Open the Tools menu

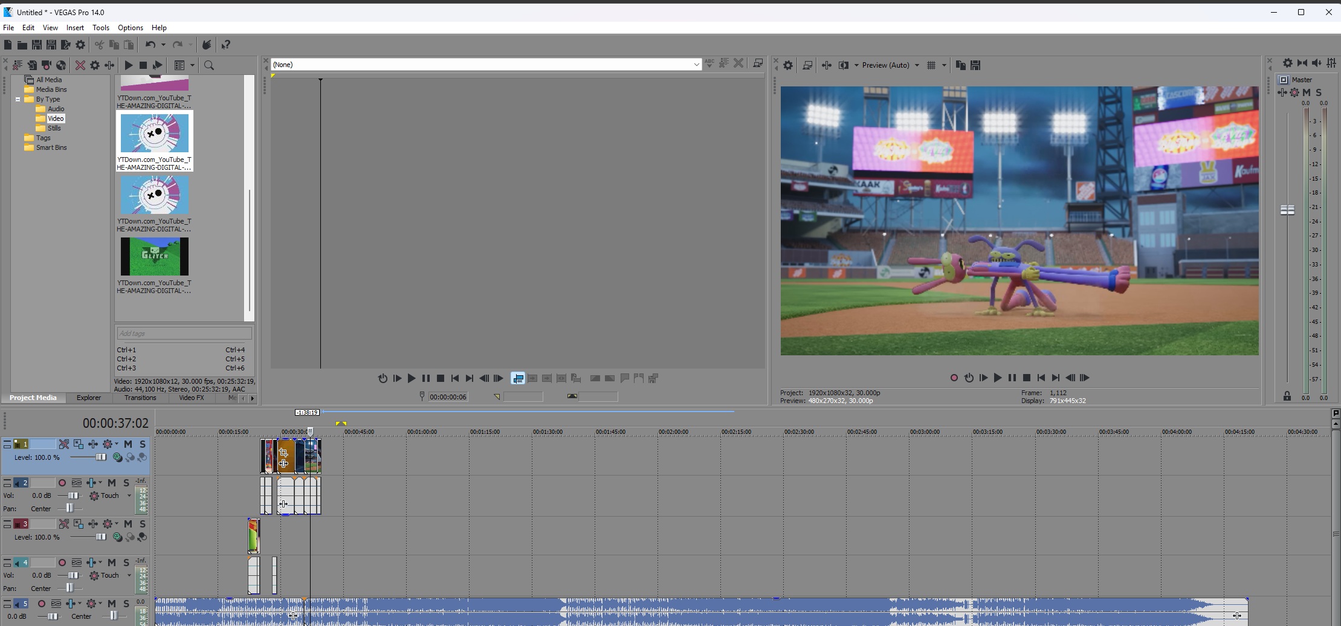pos(101,28)
